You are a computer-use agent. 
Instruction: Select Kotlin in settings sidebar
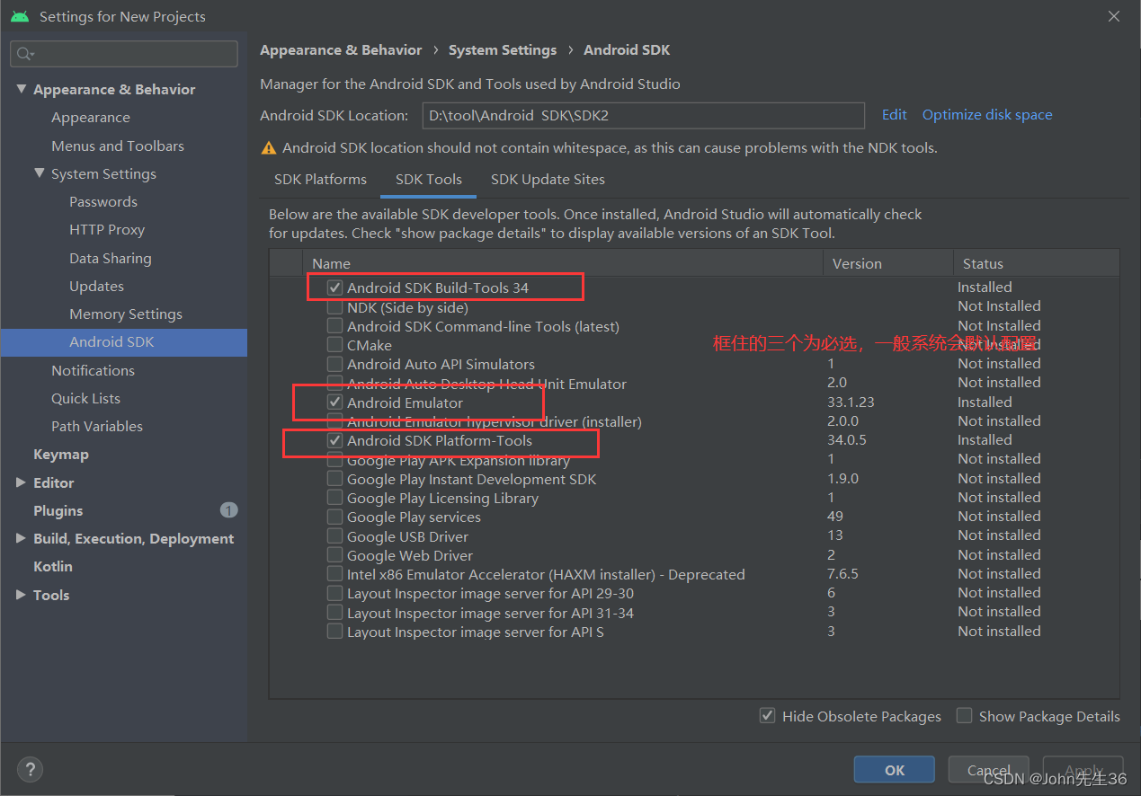53,567
